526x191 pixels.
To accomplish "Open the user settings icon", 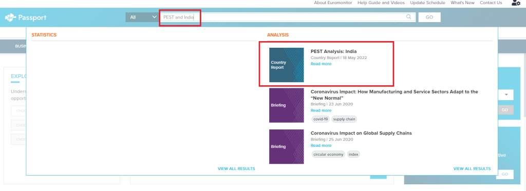I will tap(516, 3).
